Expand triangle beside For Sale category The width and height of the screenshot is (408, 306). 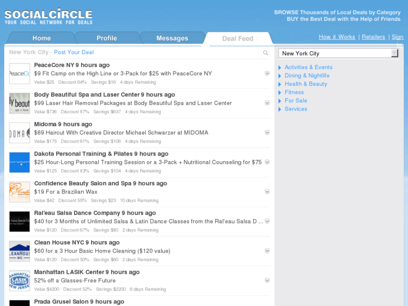tap(279, 101)
